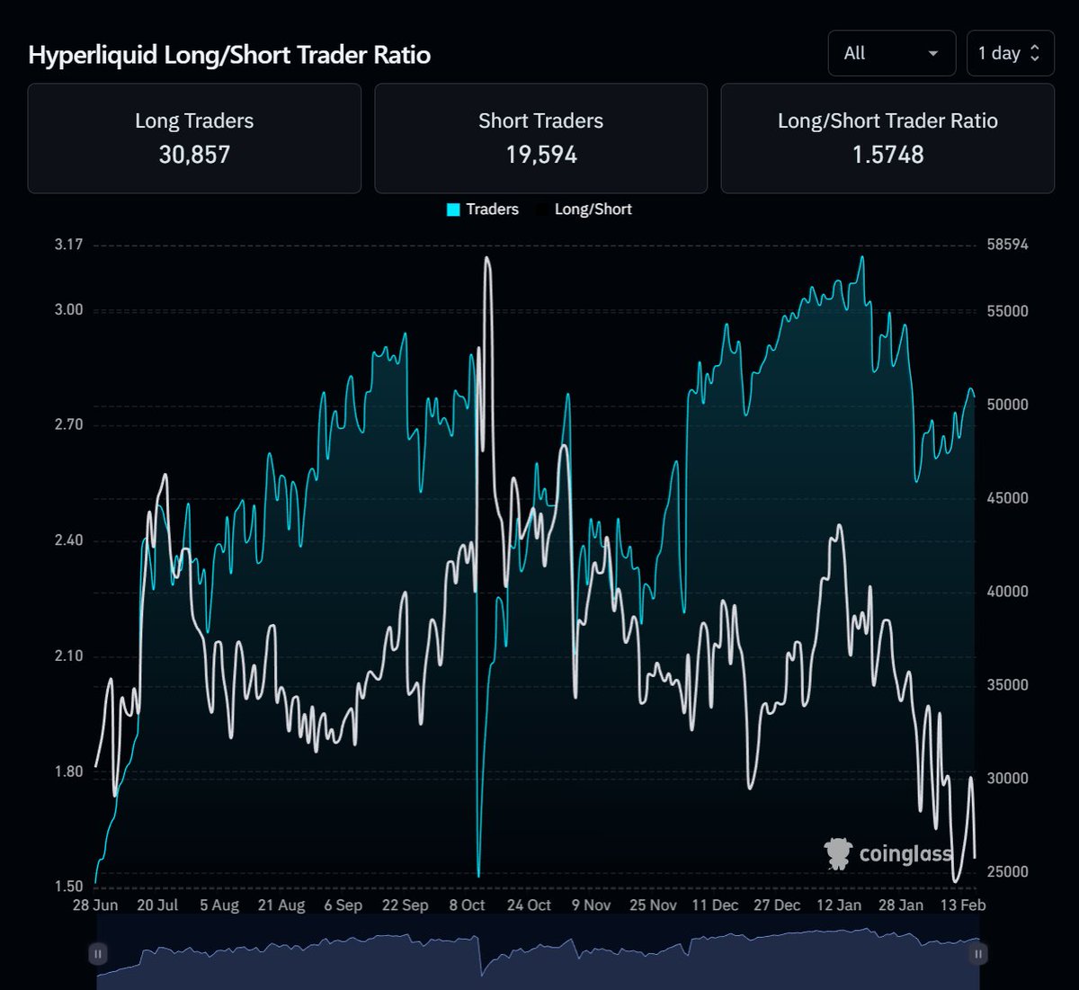The height and width of the screenshot is (990, 1079).
Task: Click the 24 Oct date label
Action: (529, 905)
